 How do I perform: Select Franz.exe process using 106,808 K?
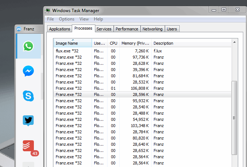pos(142,88)
